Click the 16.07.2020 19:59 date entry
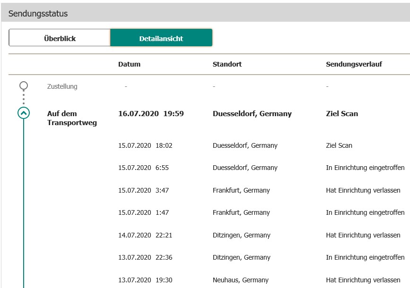The width and height of the screenshot is (410, 288). point(151,114)
